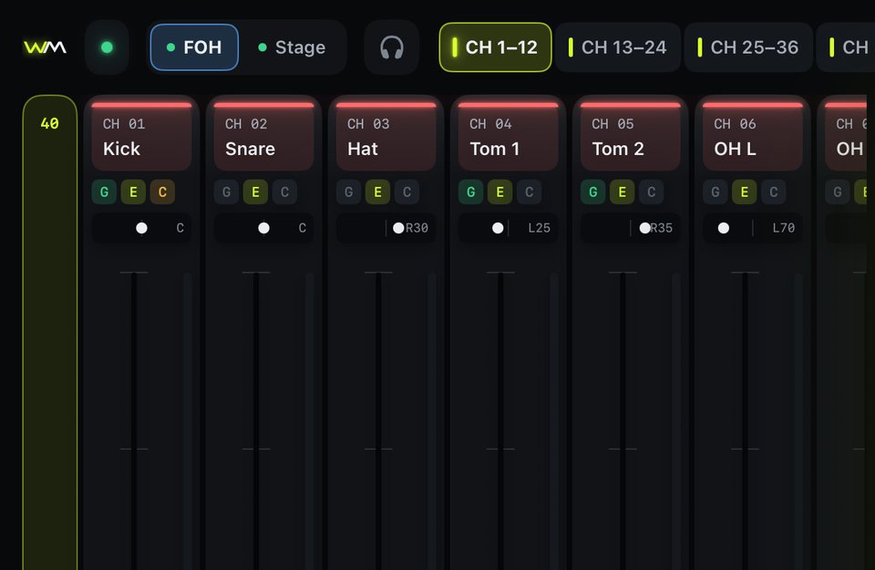This screenshot has height=570, width=875.
Task: Select the CH 13–24 bank tab
Action: [618, 47]
